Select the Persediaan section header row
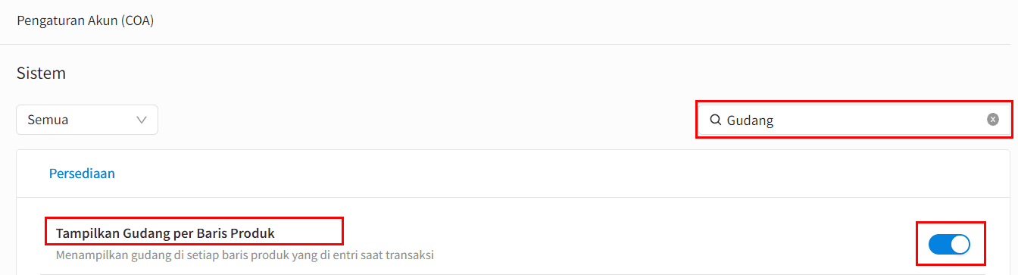 tap(514, 173)
